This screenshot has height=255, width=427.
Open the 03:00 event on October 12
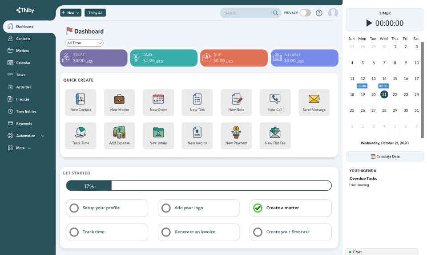(362, 86)
